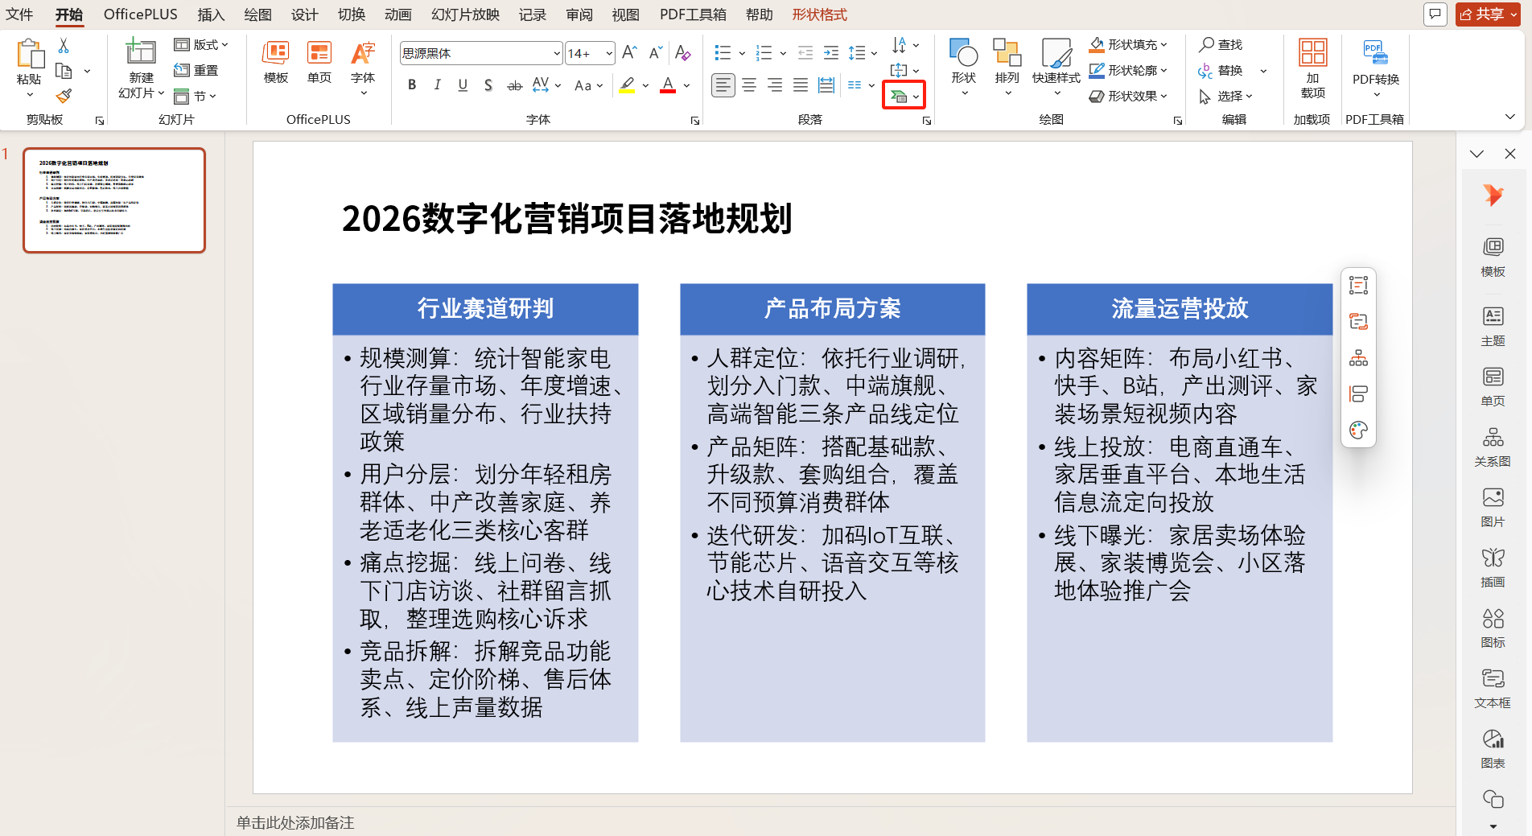
Task: Click the Decrease Font Size icon
Action: (656, 53)
